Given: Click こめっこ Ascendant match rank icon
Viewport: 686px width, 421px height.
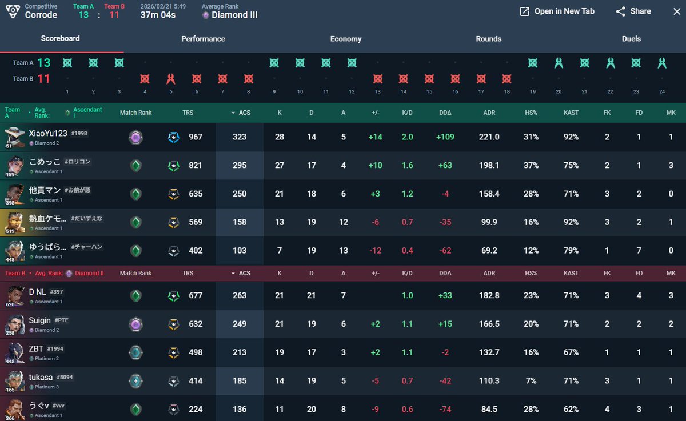Looking at the screenshot, I should pos(135,166).
